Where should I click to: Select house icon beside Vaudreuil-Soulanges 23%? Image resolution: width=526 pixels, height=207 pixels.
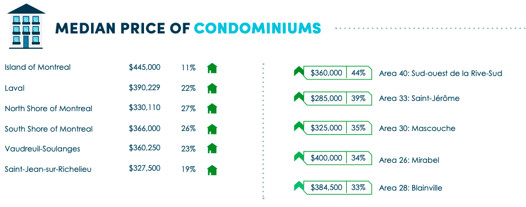(212, 148)
